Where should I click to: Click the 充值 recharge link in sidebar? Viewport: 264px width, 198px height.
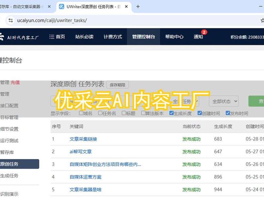15,82
